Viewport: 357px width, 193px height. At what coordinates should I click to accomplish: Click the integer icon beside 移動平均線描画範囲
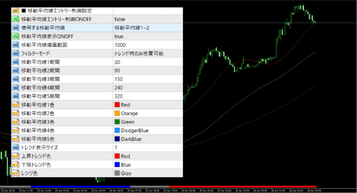pos(15,45)
